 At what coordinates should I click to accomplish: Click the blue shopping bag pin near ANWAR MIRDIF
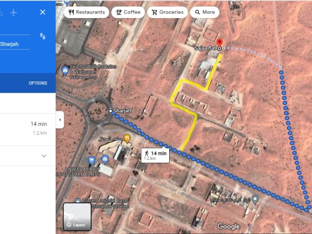coord(105,159)
